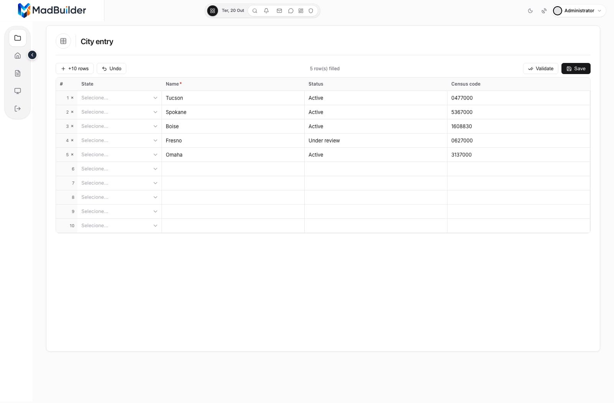Open the chat bubble icon
The width and height of the screenshot is (614, 403).
point(291,11)
